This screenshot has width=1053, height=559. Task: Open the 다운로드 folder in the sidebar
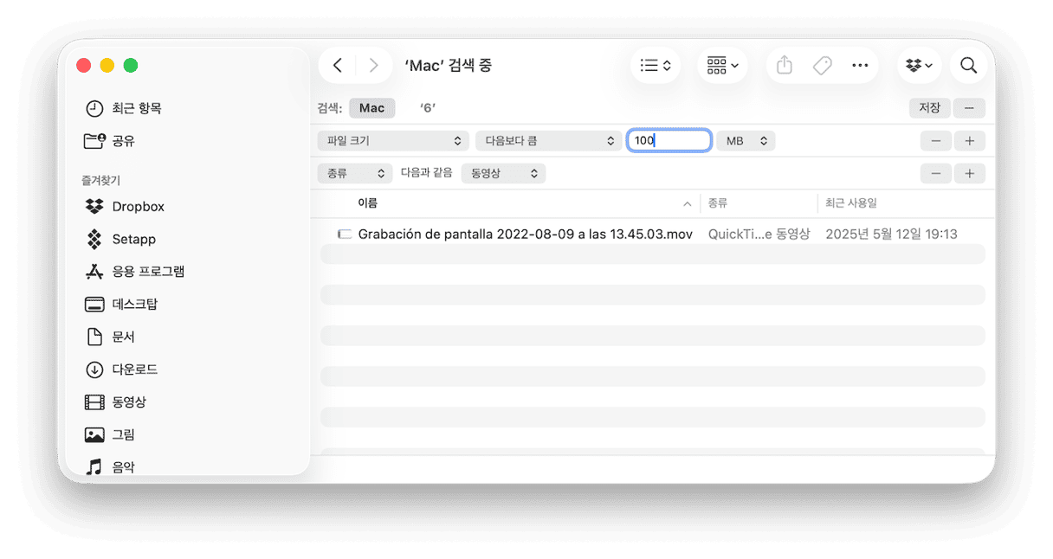(136, 369)
